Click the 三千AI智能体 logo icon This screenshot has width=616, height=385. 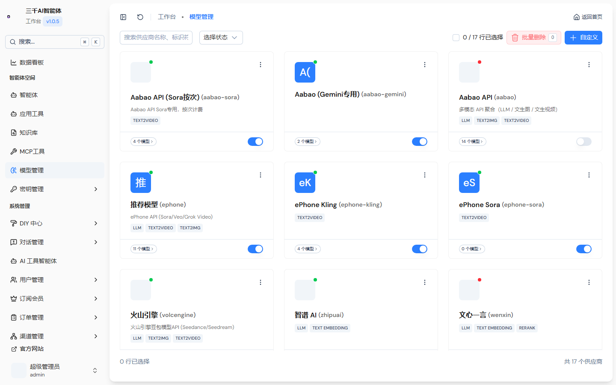click(x=9, y=17)
